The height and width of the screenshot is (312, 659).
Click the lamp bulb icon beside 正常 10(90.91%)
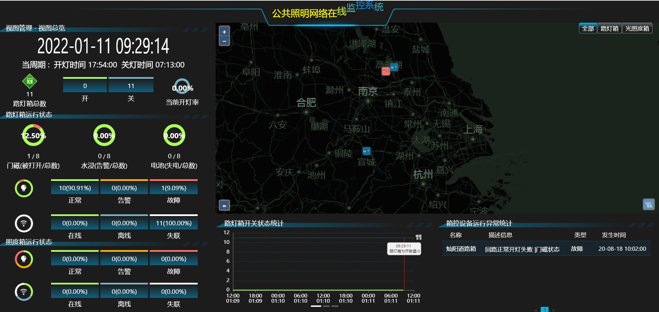point(24,188)
